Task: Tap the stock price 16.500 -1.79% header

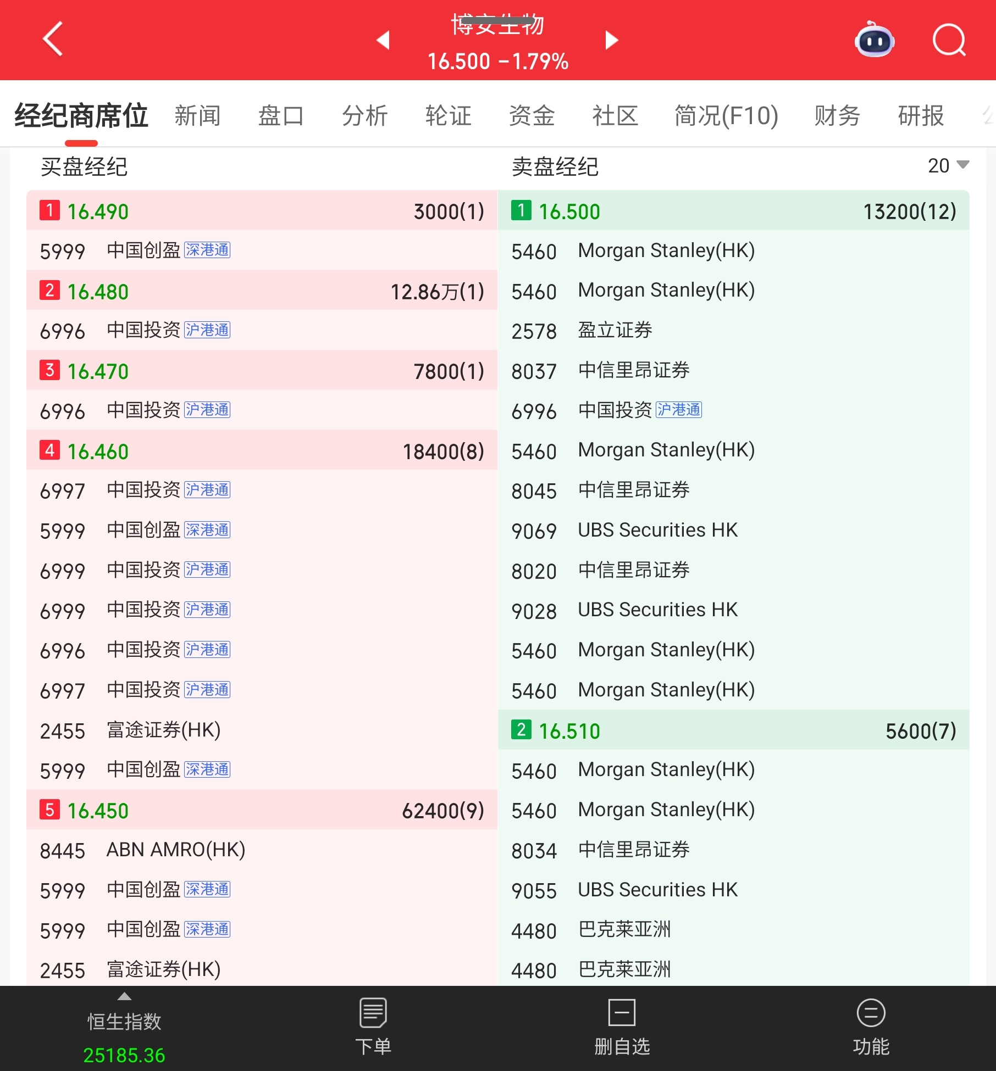Action: (x=498, y=62)
